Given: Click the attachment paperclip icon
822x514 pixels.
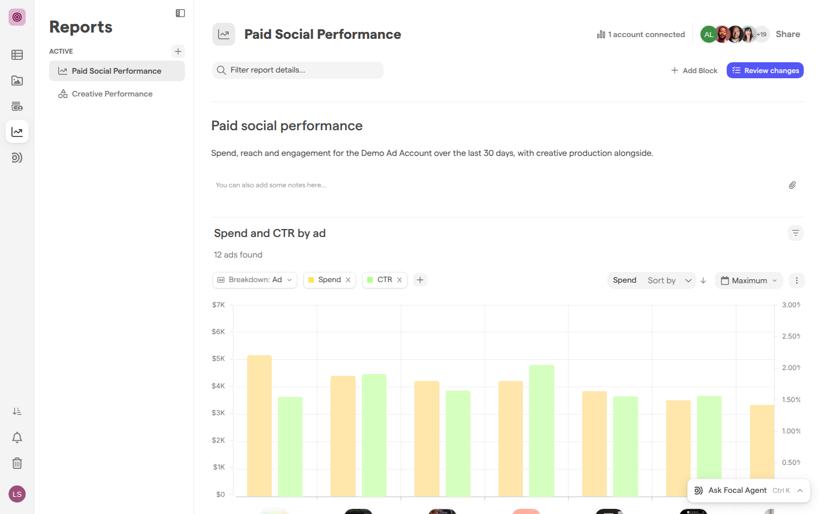Looking at the screenshot, I should [x=792, y=185].
